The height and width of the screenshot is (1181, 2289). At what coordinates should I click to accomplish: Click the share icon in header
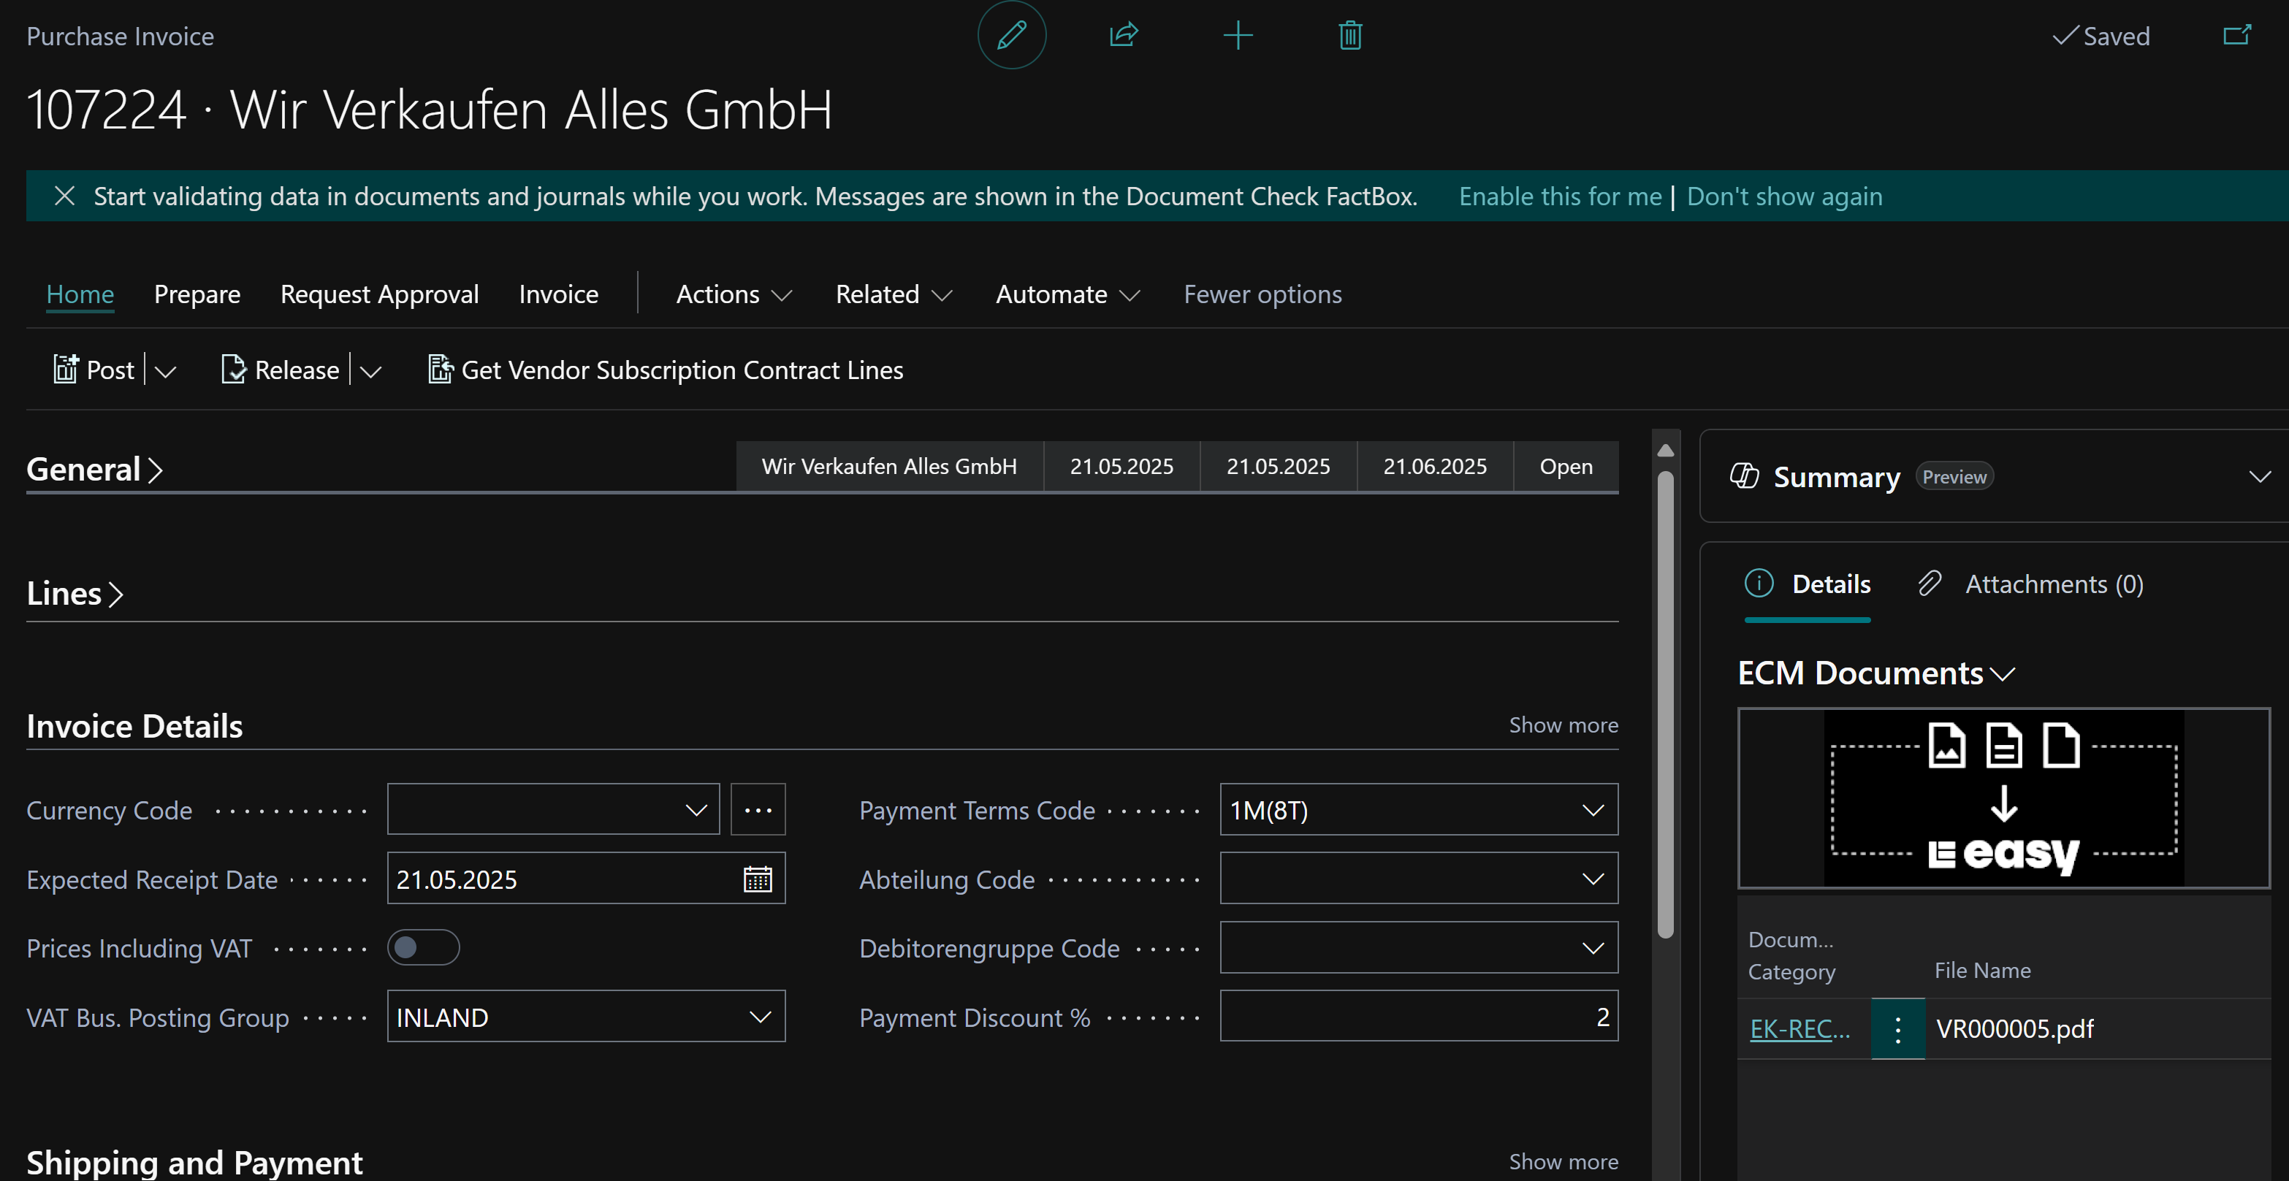point(1124,36)
